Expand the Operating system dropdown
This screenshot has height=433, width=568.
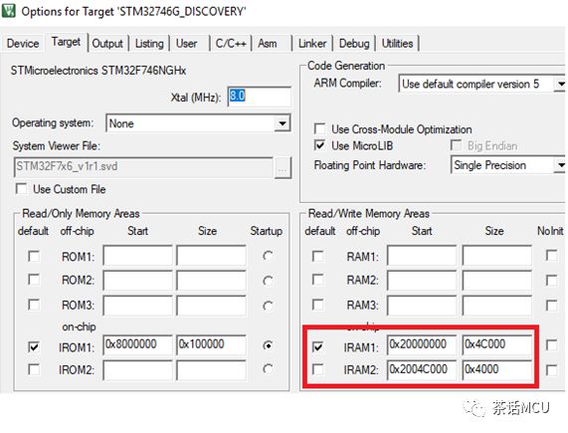(282, 123)
